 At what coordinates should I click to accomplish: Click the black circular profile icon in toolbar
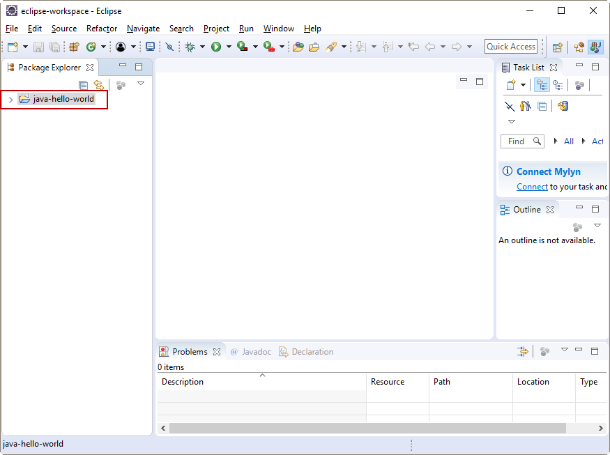pos(121,47)
